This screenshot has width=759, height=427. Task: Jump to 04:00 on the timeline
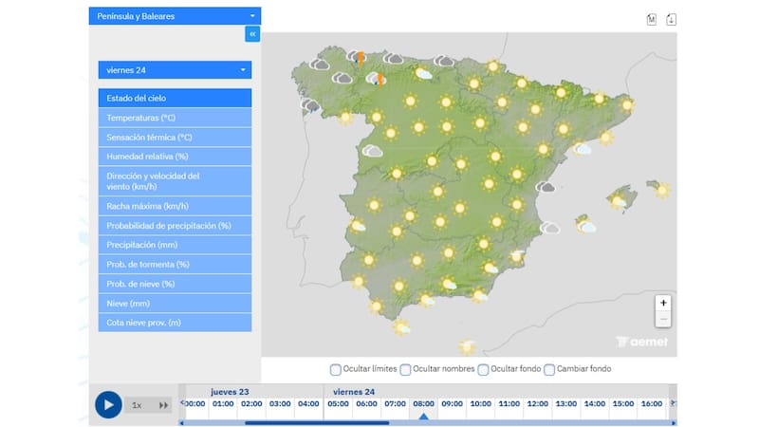tap(309, 404)
